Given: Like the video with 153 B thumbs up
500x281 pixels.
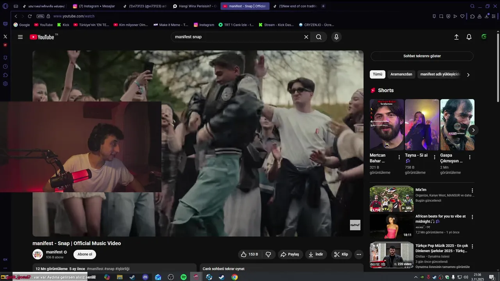Looking at the screenshot, I should [x=249, y=254].
